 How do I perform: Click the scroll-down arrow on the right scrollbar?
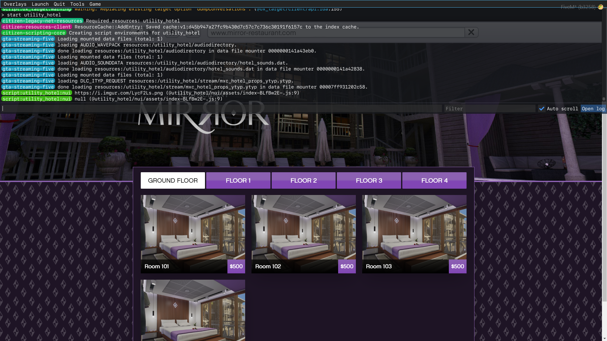pos(604,338)
